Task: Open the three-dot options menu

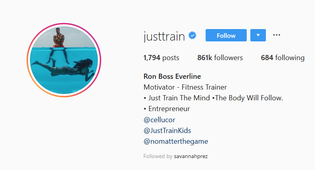Action: [276, 35]
